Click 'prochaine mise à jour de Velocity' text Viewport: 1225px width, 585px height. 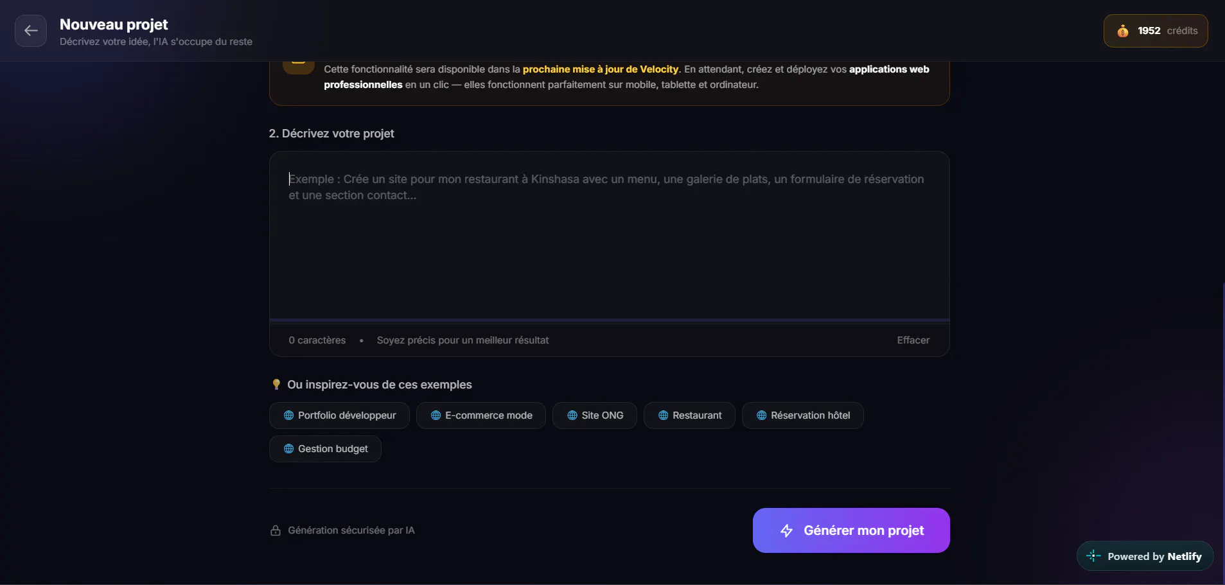pos(601,69)
